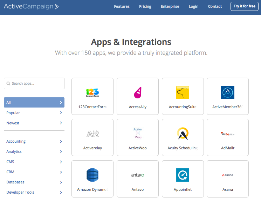
Task: Click the ActiveCampaign logo
Action: coord(31,7)
